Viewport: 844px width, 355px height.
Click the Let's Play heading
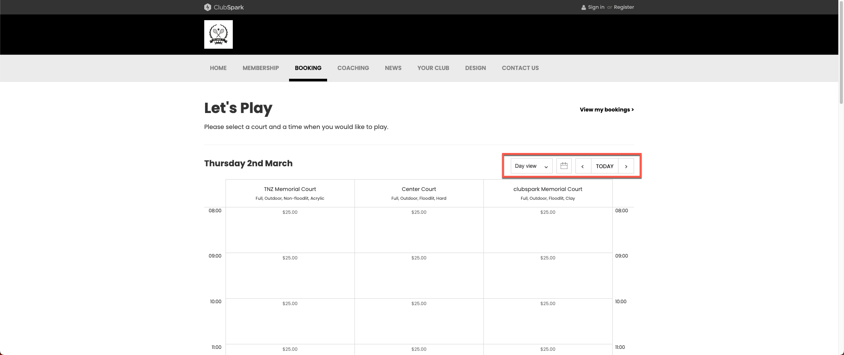238,108
